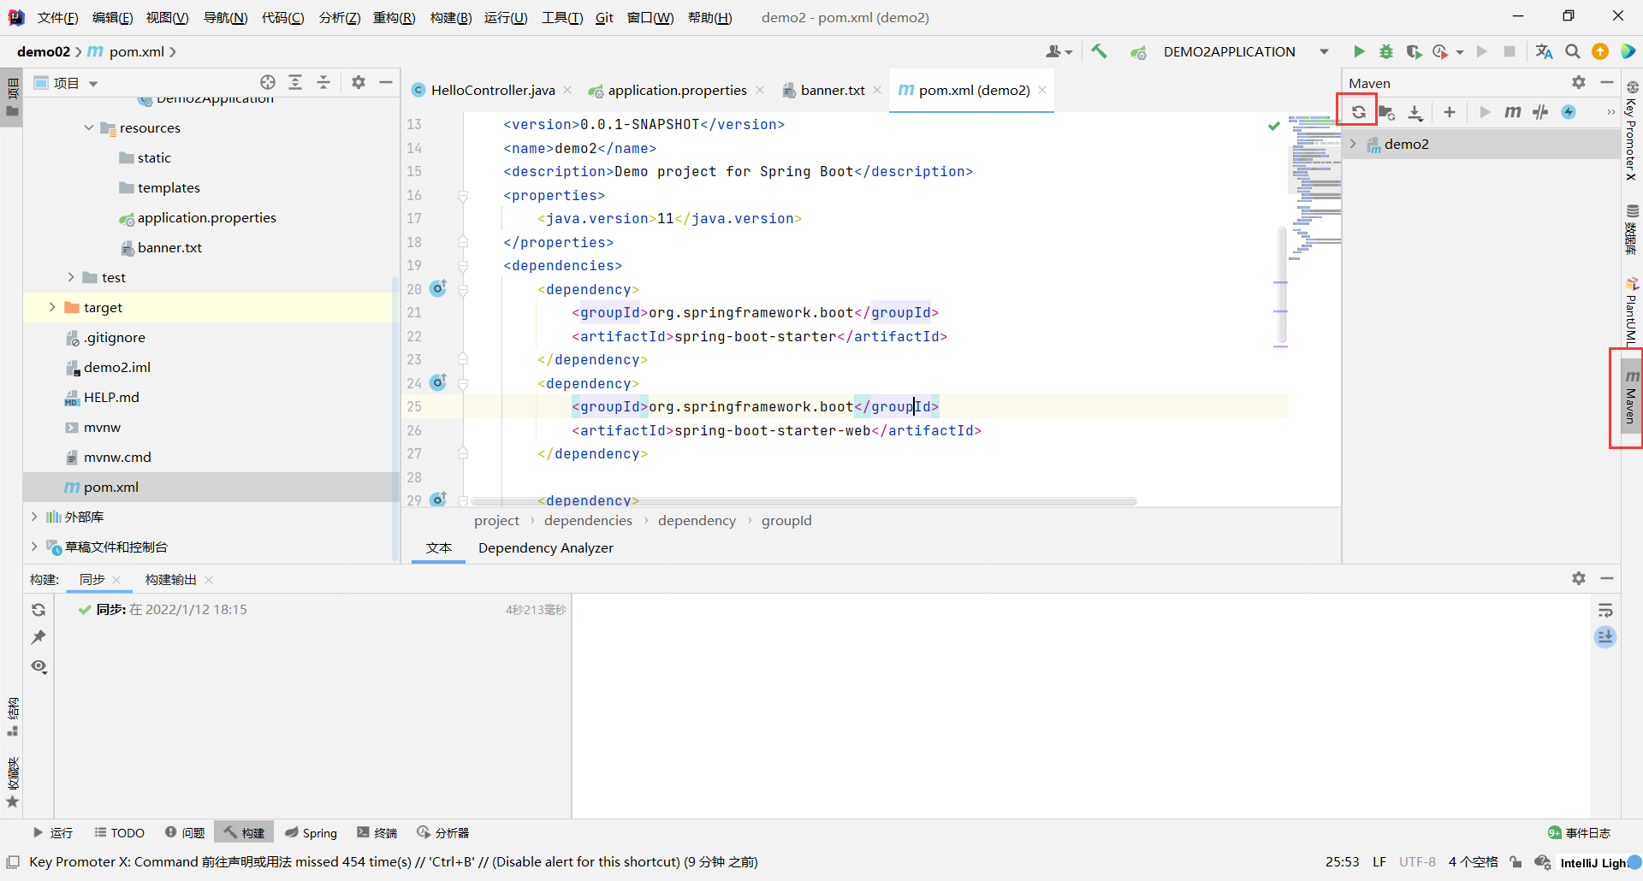This screenshot has width=1643, height=881.
Task: Run DEMO2APPLICATION with green play button
Action: point(1359,51)
